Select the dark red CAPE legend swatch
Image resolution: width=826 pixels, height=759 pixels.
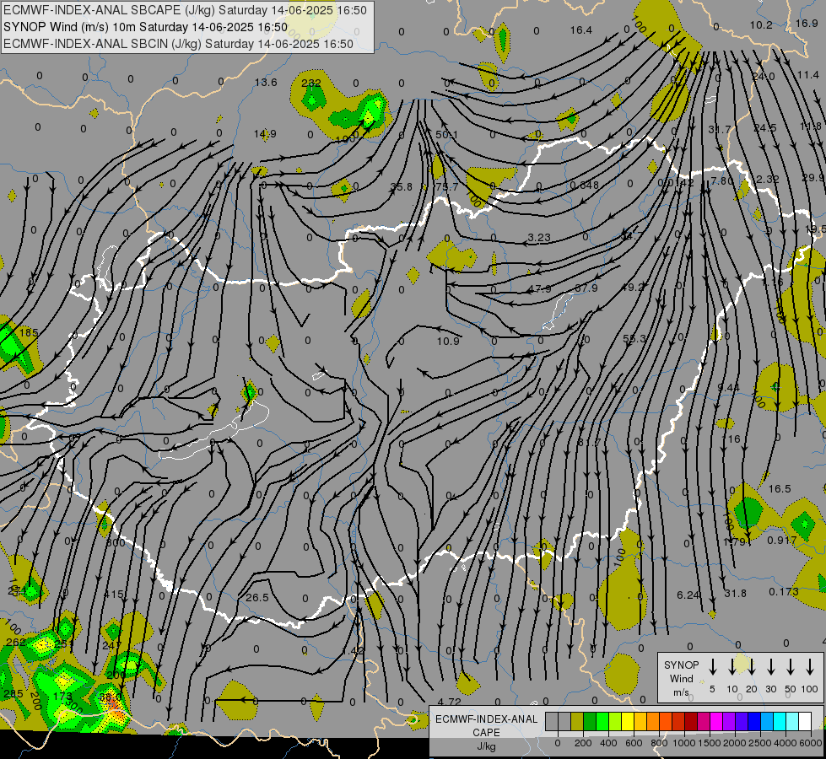pyautogui.click(x=691, y=721)
